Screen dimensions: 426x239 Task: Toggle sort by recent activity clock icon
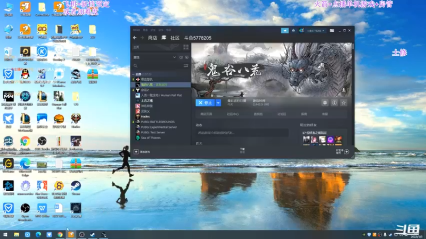[x=181, y=57]
